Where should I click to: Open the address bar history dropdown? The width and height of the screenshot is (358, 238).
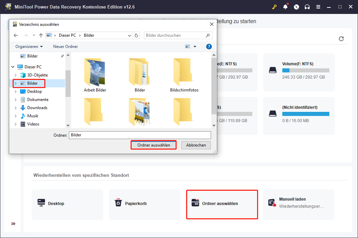tap(130, 35)
